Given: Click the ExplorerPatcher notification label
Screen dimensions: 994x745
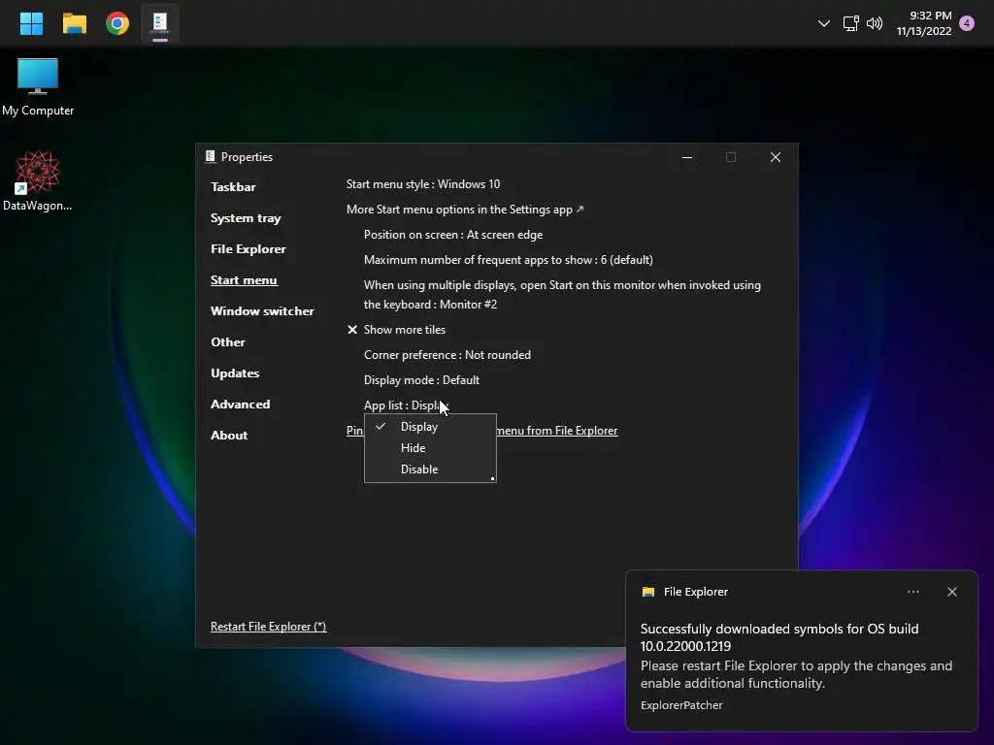Looking at the screenshot, I should coord(681,705).
